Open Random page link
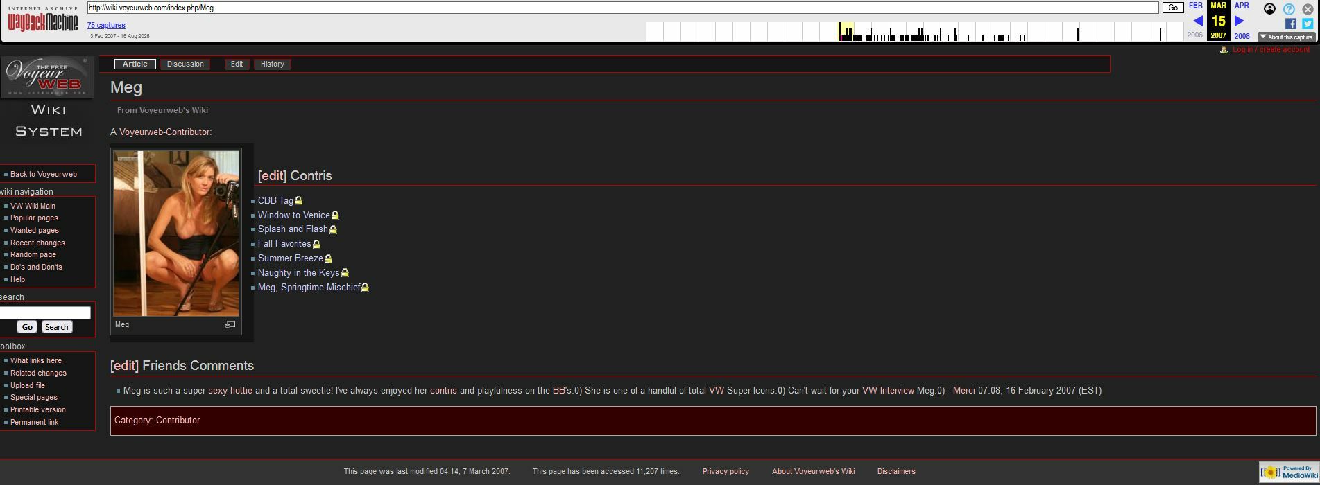This screenshot has width=1320, height=485. [x=33, y=254]
